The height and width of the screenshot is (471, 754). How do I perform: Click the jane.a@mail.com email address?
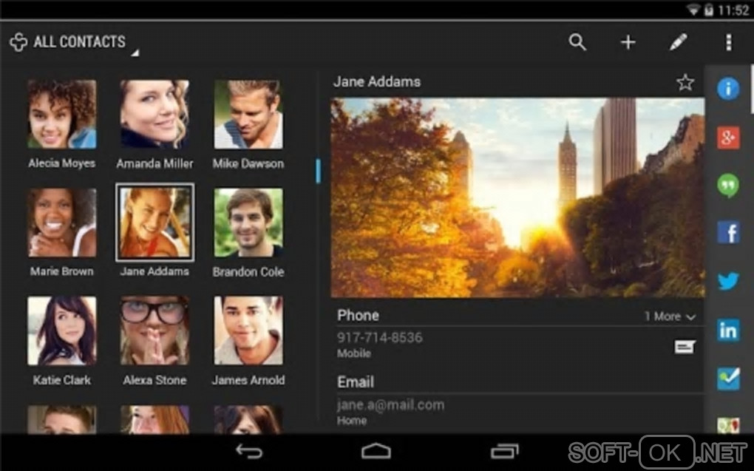390,405
